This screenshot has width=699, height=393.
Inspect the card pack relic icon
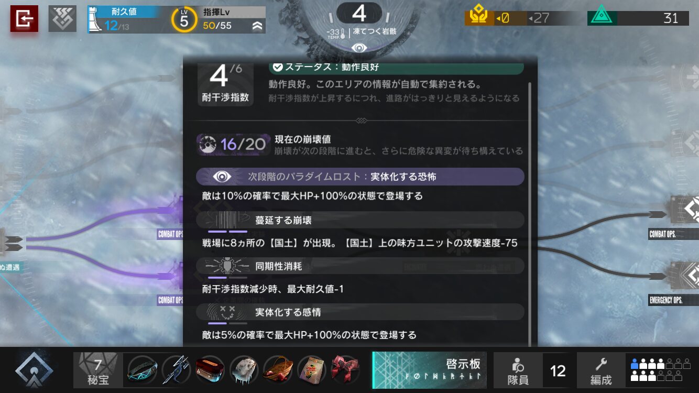[311, 370]
